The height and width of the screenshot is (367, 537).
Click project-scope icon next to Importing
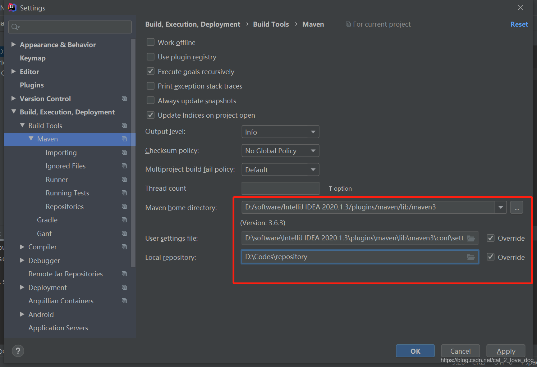[124, 153]
